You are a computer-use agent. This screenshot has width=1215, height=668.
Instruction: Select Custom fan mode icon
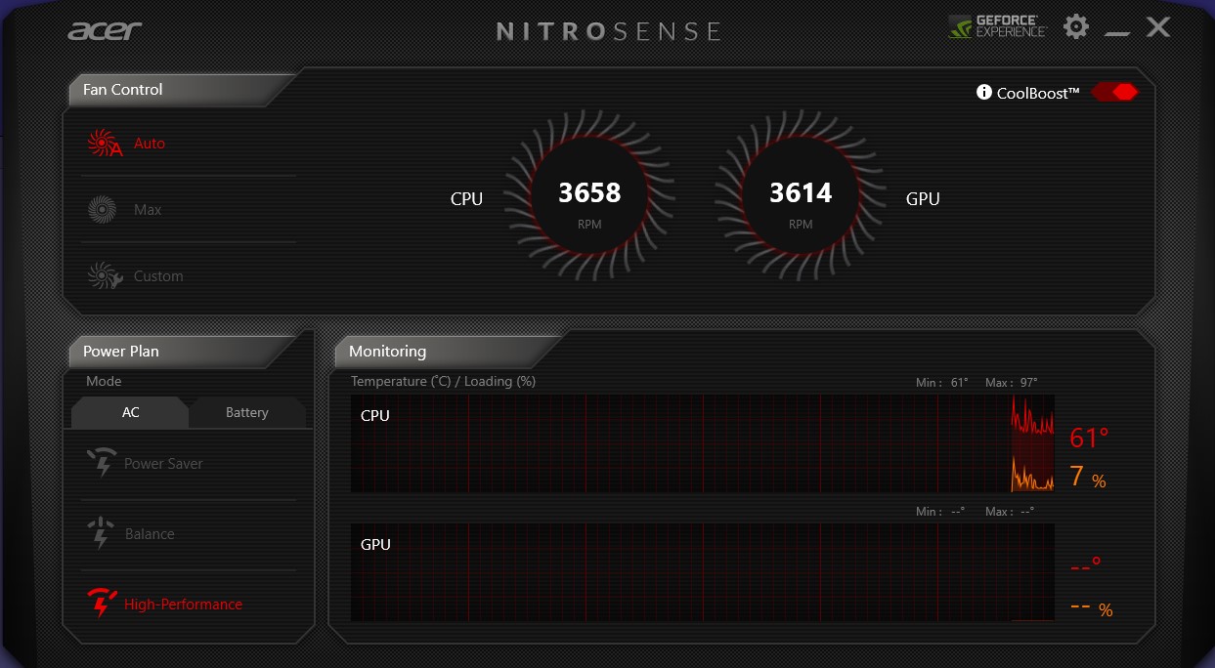(104, 276)
